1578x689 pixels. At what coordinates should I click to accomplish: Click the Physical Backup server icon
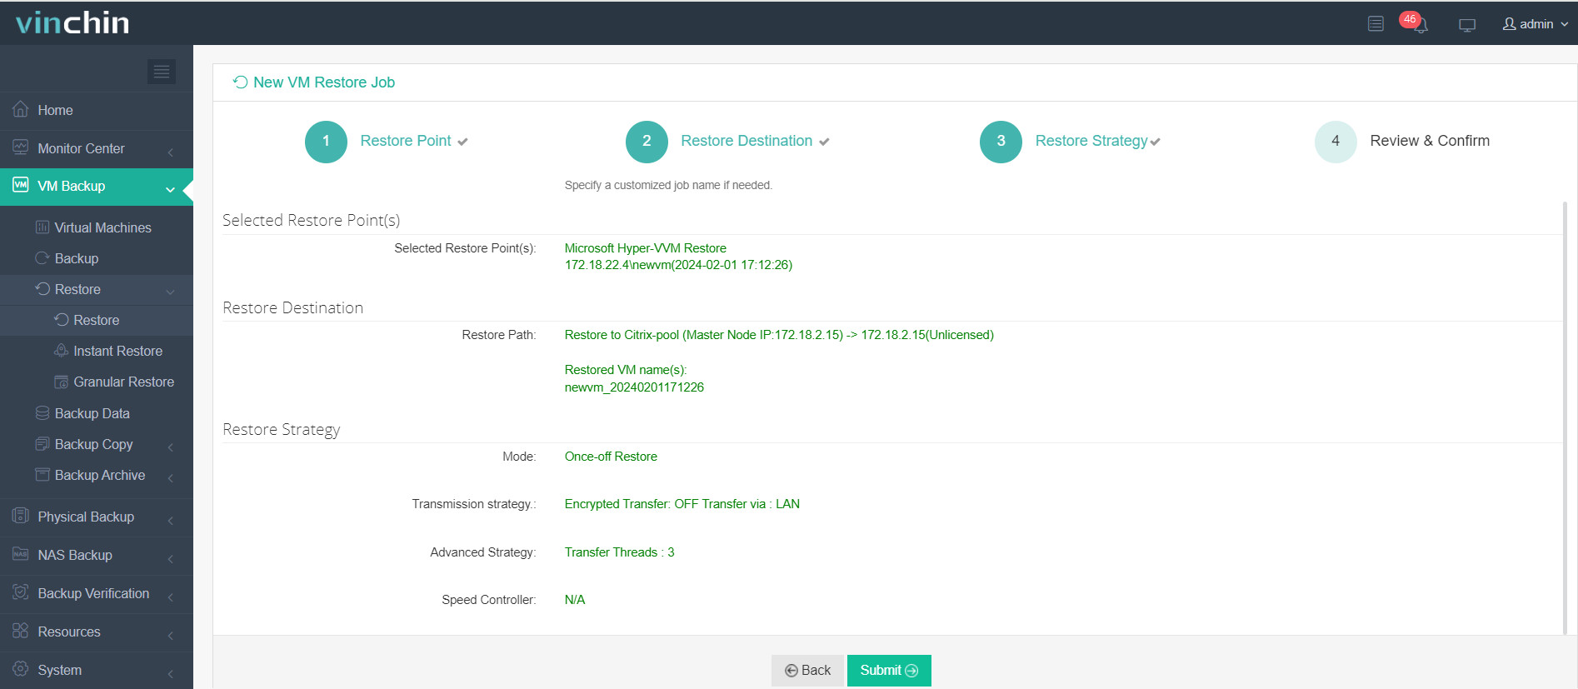[21, 516]
